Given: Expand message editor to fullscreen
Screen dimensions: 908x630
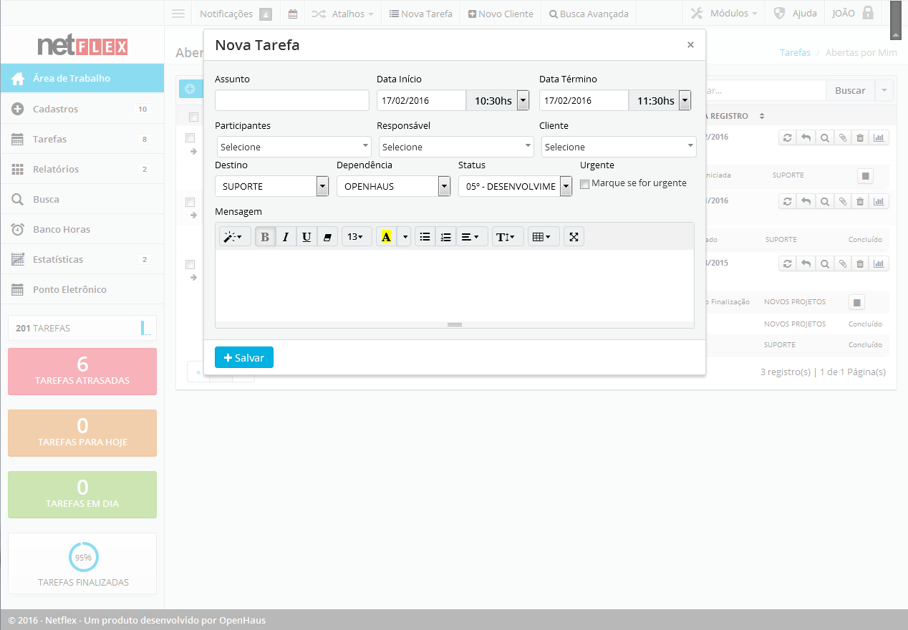Looking at the screenshot, I should pos(574,237).
